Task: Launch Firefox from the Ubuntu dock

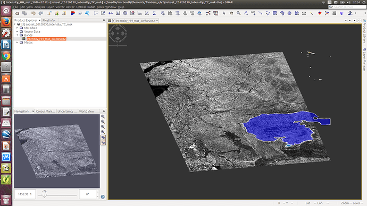Action: [x=6, y=22]
